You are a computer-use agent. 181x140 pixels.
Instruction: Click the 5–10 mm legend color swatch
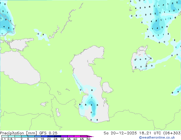[31, 136]
